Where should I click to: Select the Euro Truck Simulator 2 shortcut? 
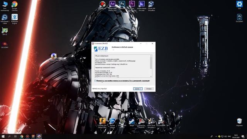pos(151,123)
